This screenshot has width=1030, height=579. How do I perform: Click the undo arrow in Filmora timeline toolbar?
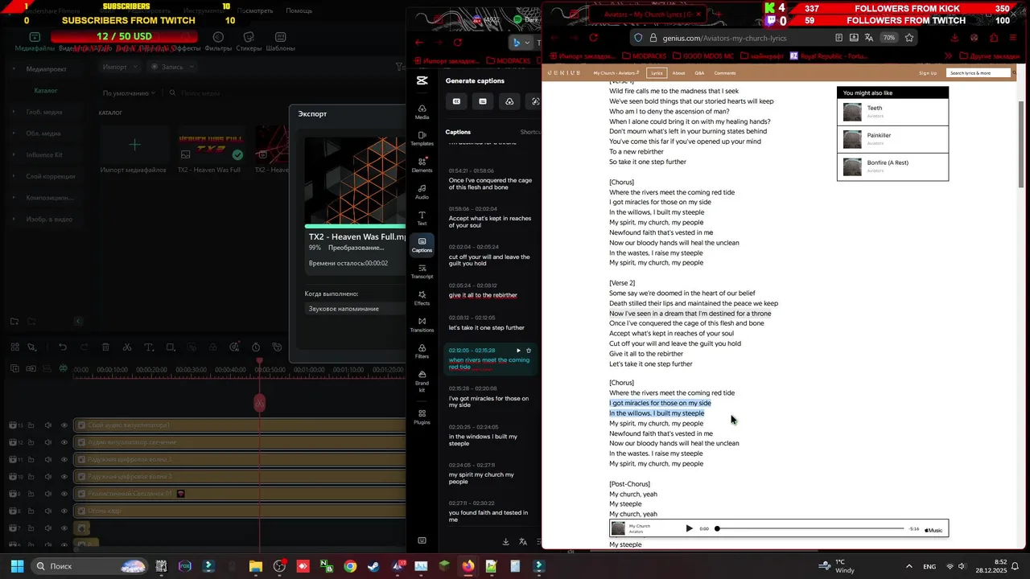(x=62, y=347)
